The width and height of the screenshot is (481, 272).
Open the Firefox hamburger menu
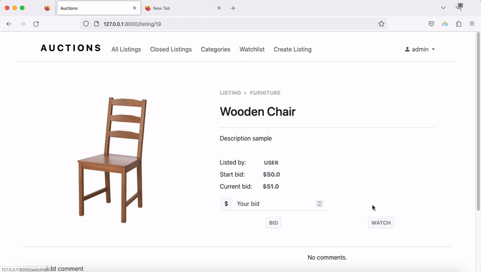pyautogui.click(x=472, y=24)
